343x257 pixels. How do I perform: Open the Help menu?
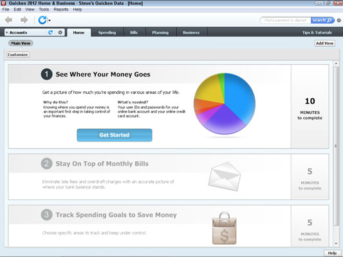pyautogui.click(x=77, y=10)
